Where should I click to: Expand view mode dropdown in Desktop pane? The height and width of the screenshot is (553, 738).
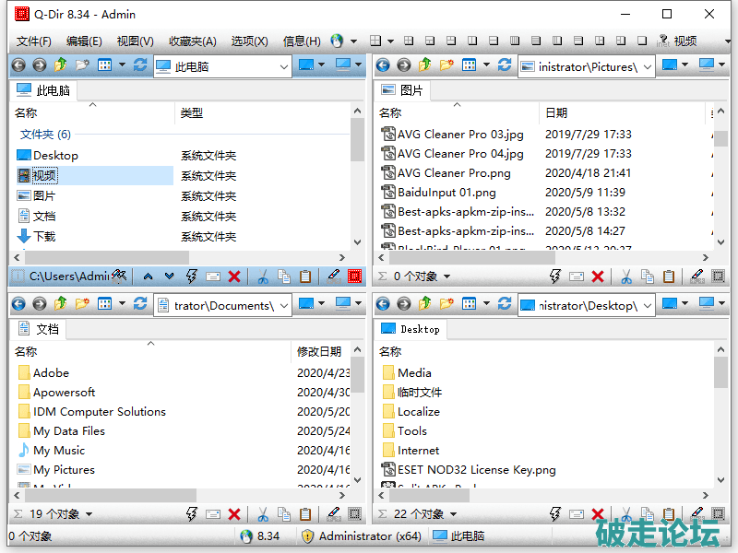point(485,304)
